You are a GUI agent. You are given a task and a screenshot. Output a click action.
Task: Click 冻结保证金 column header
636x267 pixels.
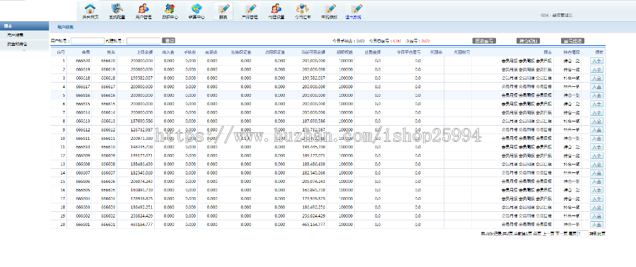[241, 52]
